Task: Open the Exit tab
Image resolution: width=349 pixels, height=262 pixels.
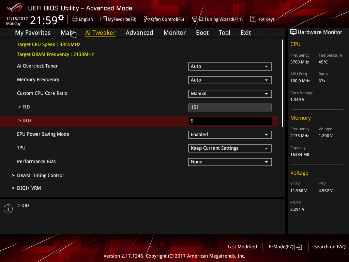Action: [246, 33]
